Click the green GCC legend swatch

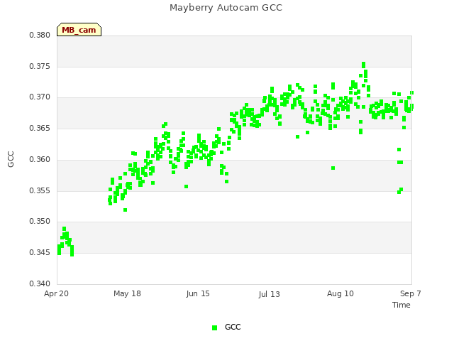pos(214,328)
